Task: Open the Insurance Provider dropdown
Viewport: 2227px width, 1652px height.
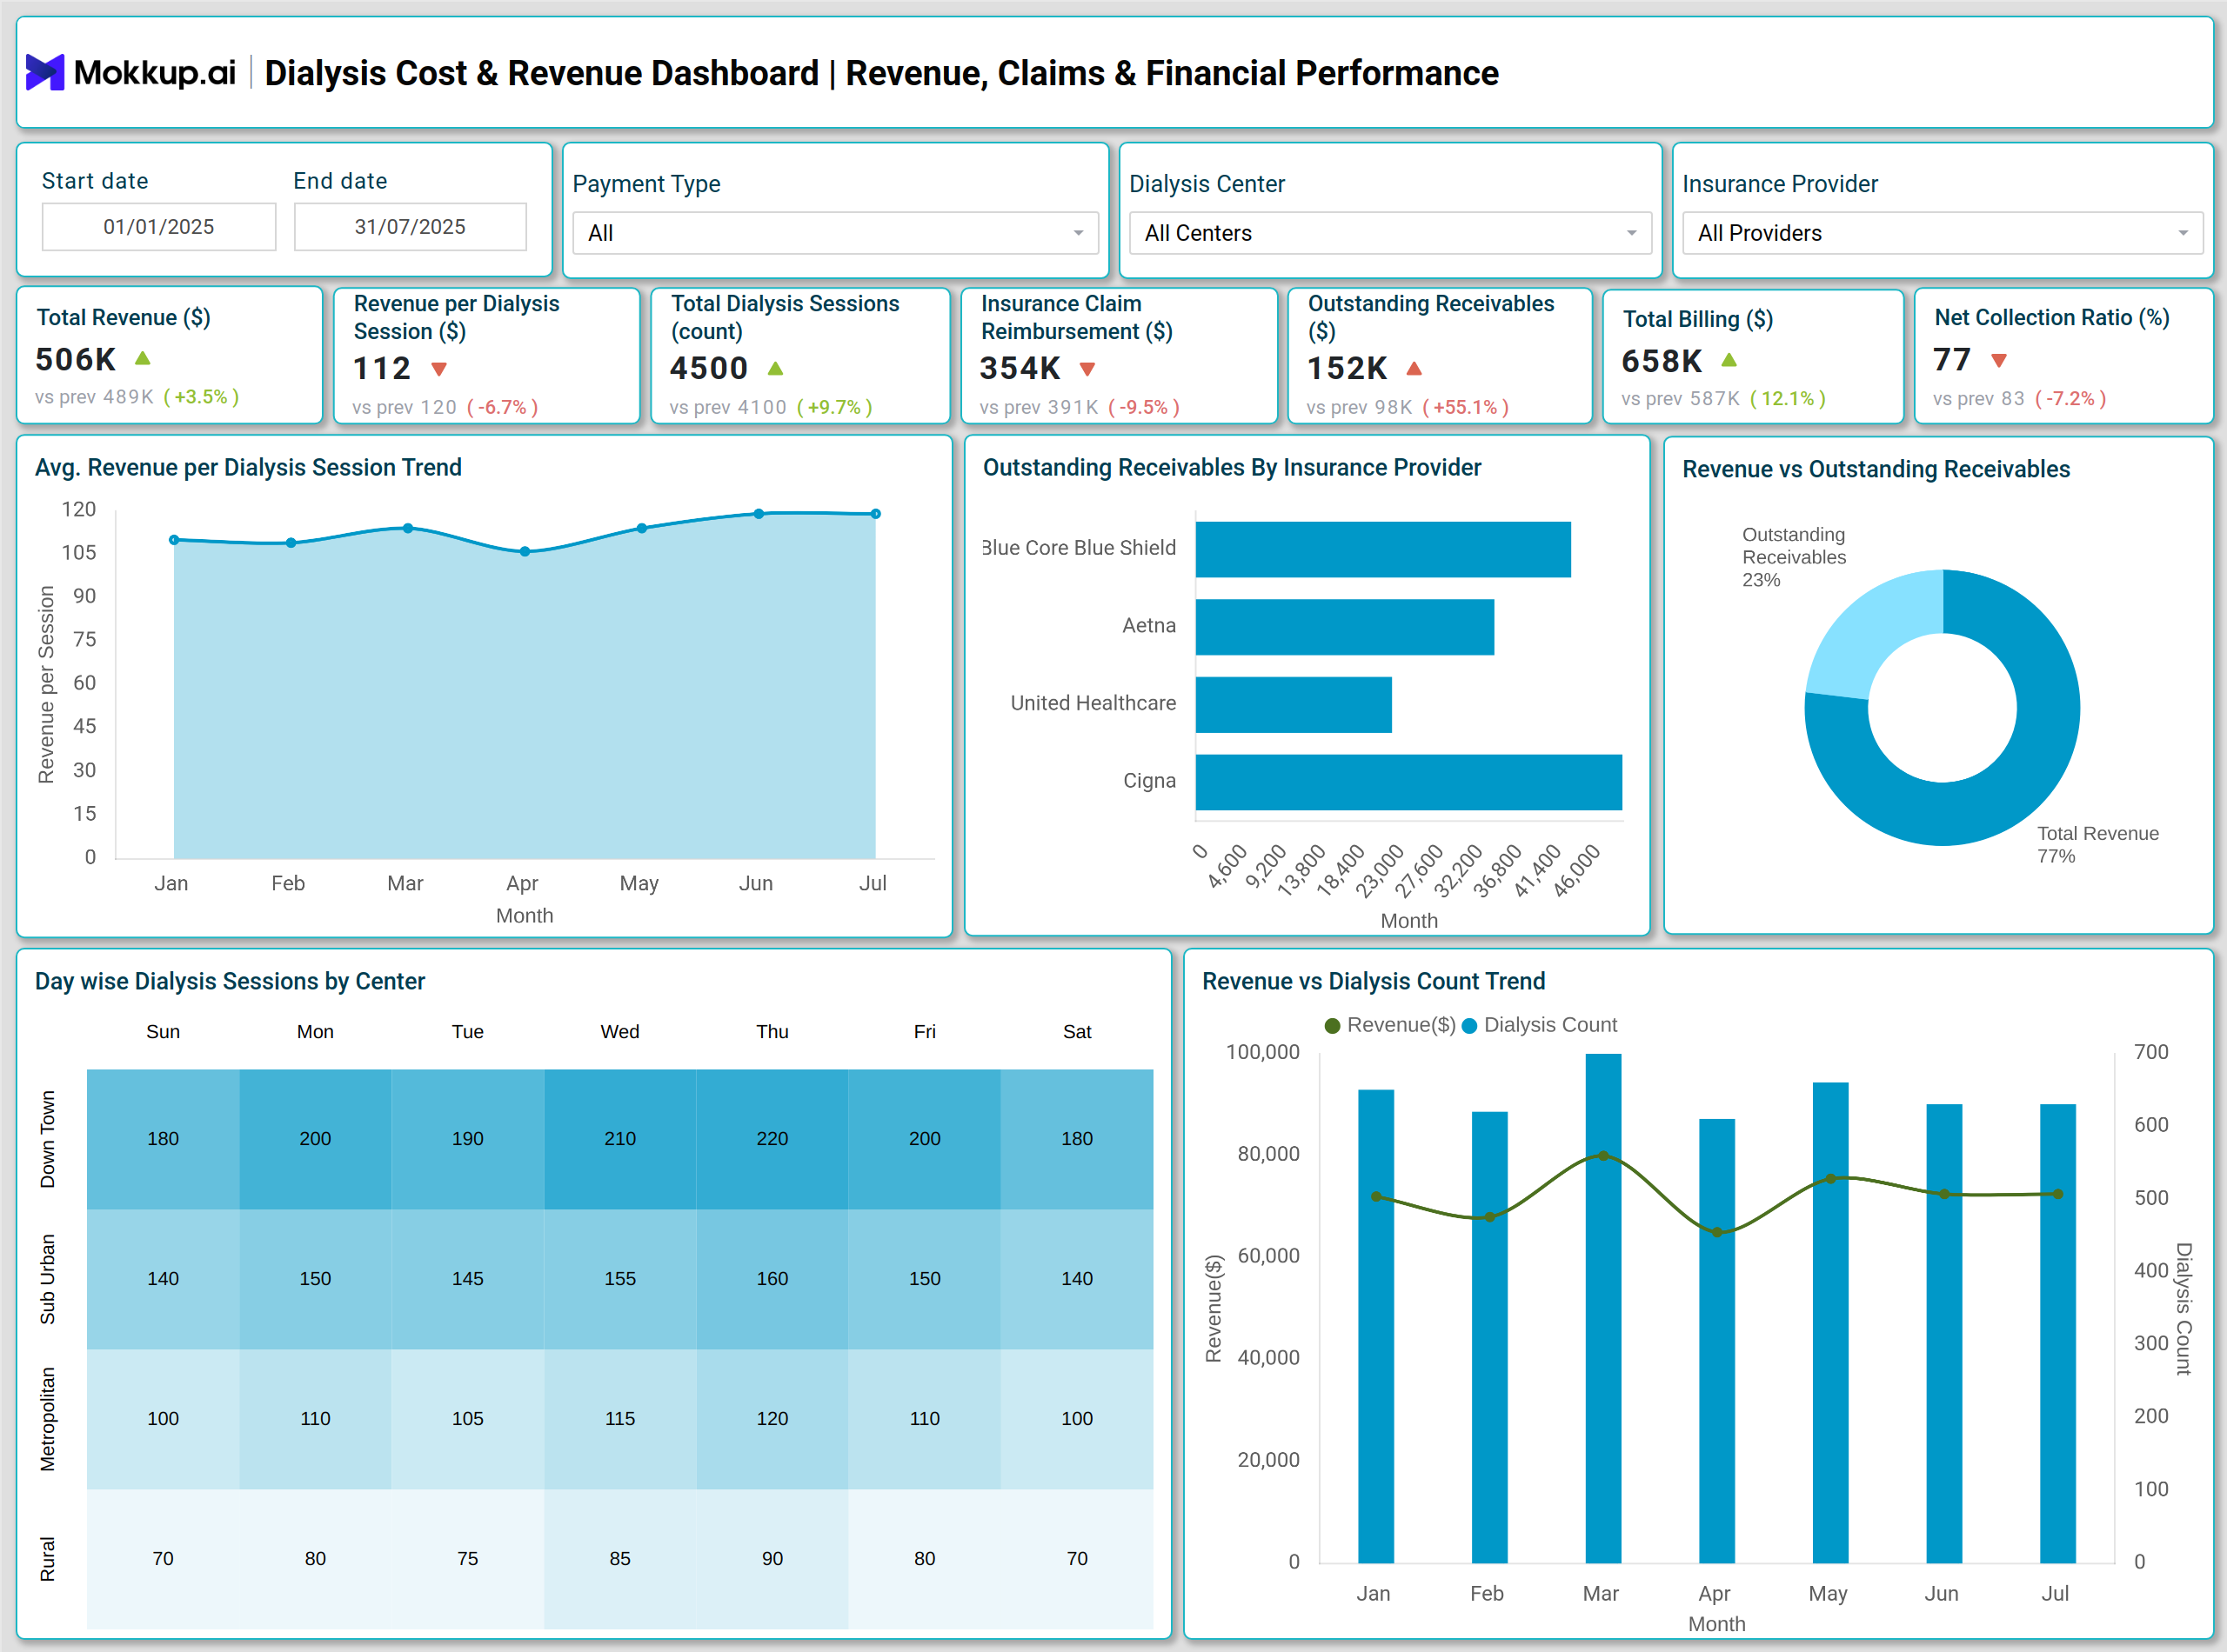Action: click(1943, 233)
